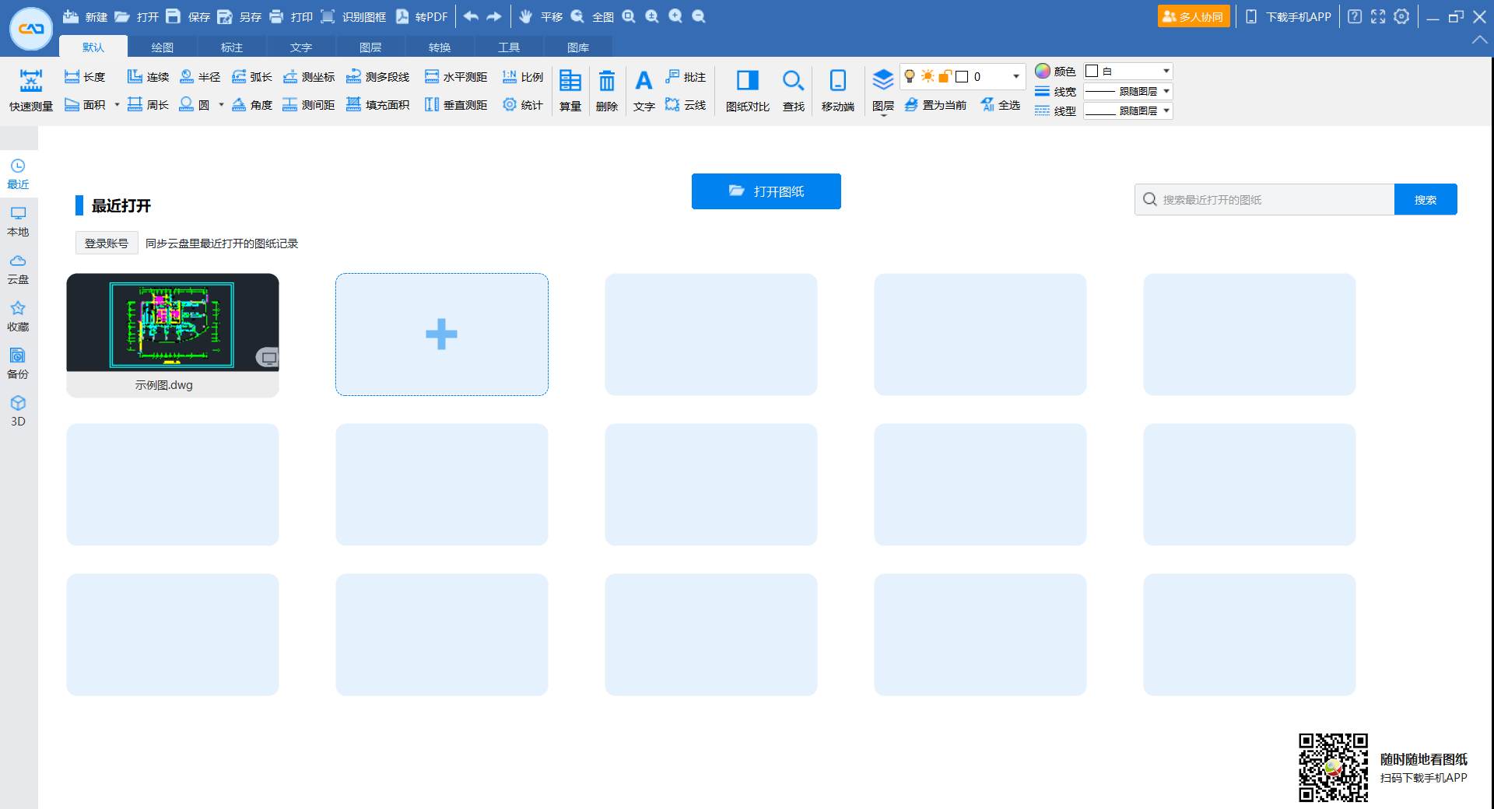Switch to the 图库 ribbon tab
The image size is (1494, 809).
pyautogui.click(x=578, y=47)
